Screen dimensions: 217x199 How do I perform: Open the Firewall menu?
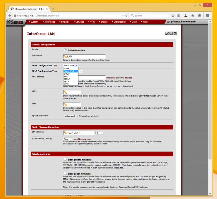(64, 22)
